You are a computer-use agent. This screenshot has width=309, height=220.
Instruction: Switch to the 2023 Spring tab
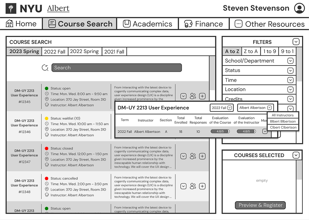[24, 51]
